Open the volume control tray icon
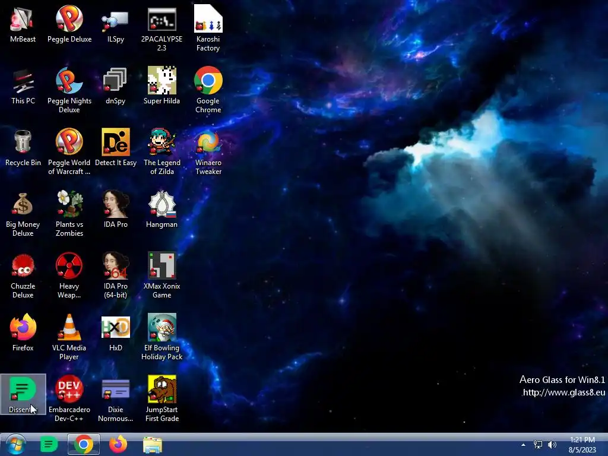Viewport: 608px width, 456px height. click(552, 445)
